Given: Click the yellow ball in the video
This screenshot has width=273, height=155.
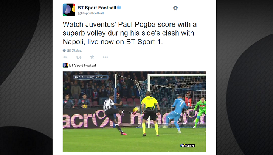Looking at the screenshot, I should pyautogui.click(x=136, y=109).
